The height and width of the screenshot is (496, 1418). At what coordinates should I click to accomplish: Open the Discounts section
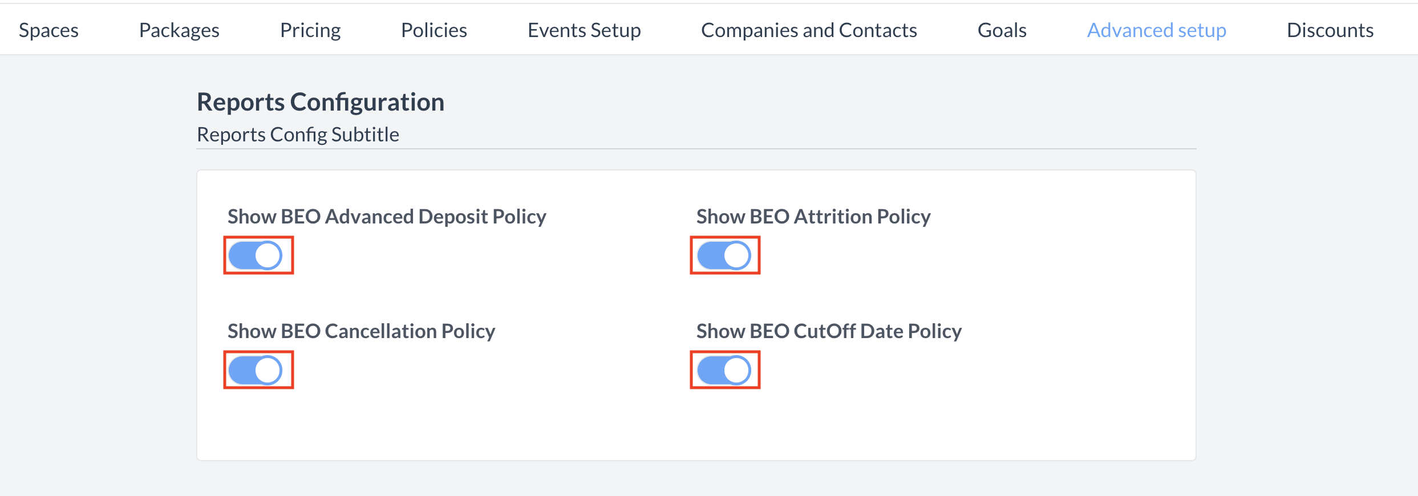coord(1330,30)
